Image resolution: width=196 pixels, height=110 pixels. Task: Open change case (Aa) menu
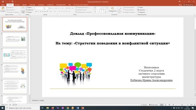pyautogui.click(x=51, y=12)
